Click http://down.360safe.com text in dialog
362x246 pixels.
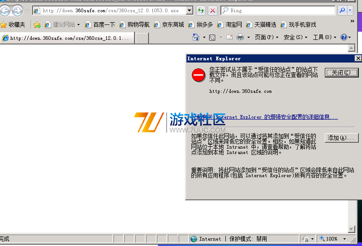(240, 92)
